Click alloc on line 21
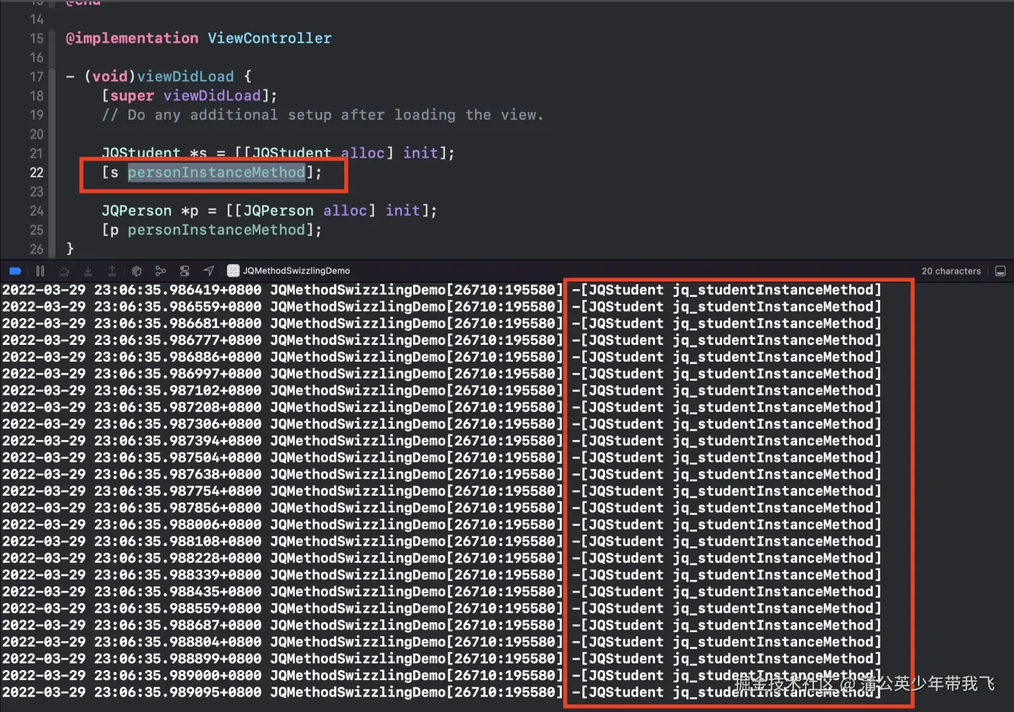1014x712 pixels. pos(362,153)
